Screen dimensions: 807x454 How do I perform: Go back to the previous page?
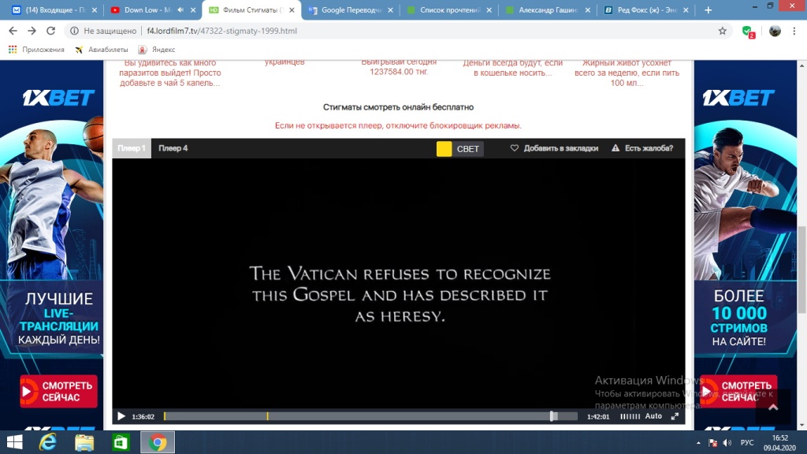(x=13, y=31)
